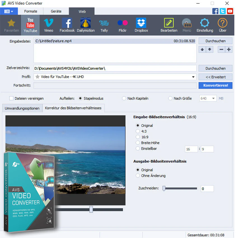Viewport: 238px width, 238px height.
Task: Open the Bearbeiten editing tool
Action: click(x=169, y=25)
